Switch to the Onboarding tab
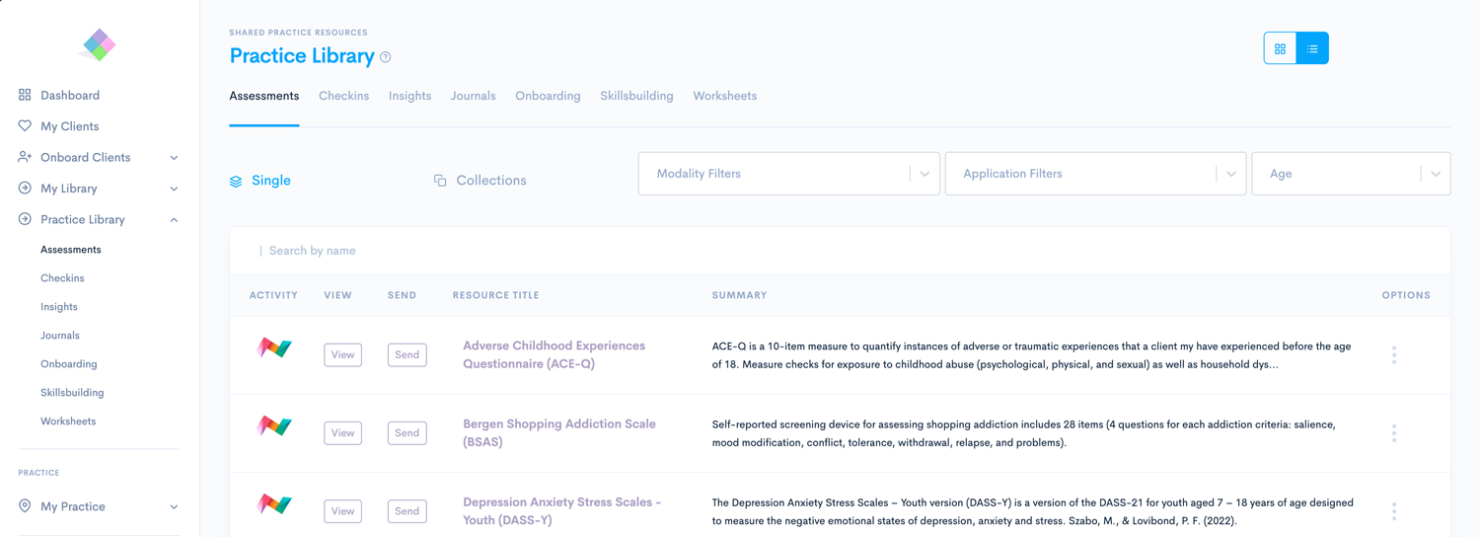Image resolution: width=1480 pixels, height=537 pixels. [x=548, y=96]
